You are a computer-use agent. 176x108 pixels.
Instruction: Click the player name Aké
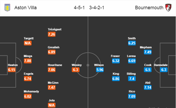pyautogui.click(x=148, y=82)
